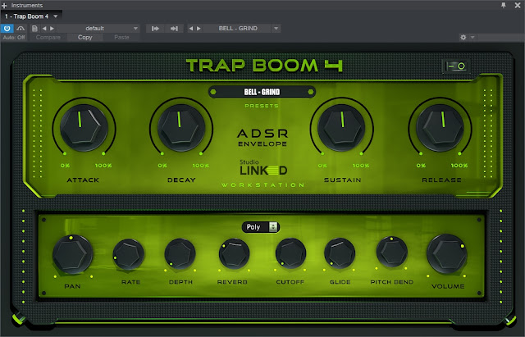Open the BELL - GRIND program dropdown arrow
This screenshot has height=337, width=525.
tap(276, 29)
